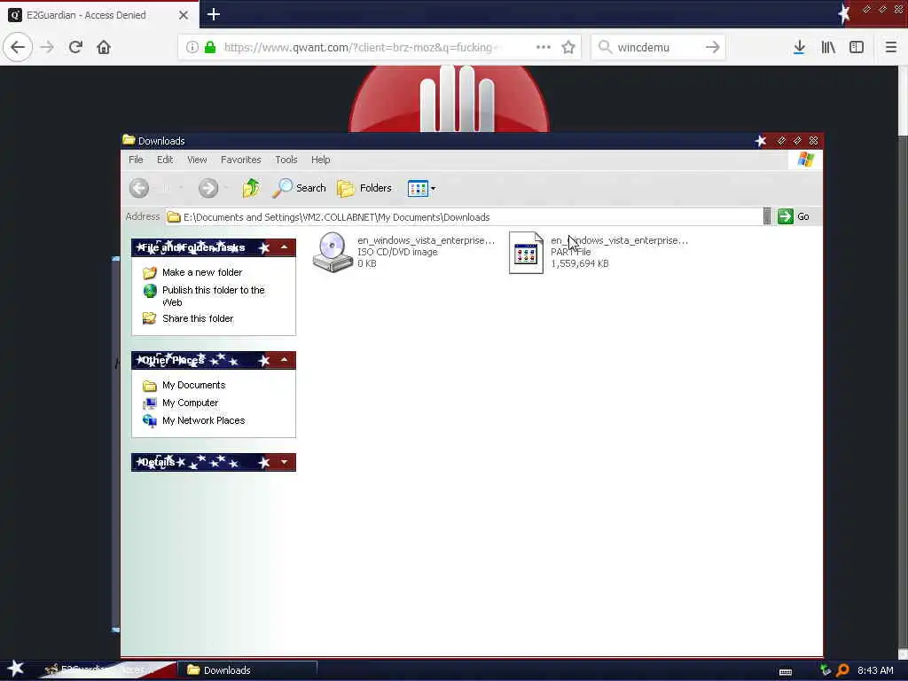The image size is (908, 681).
Task: Click the Windows flag logo in Explorer
Action: click(x=805, y=160)
